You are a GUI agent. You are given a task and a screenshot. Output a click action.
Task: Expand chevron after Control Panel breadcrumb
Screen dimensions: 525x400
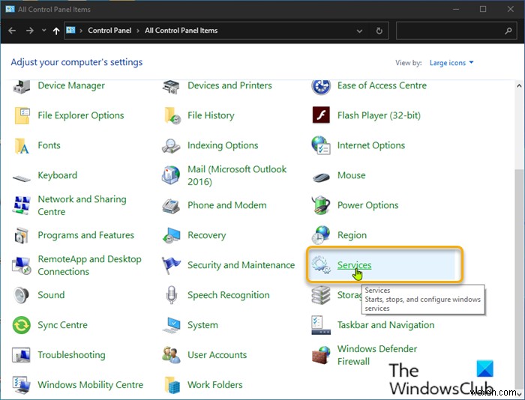pos(138,31)
